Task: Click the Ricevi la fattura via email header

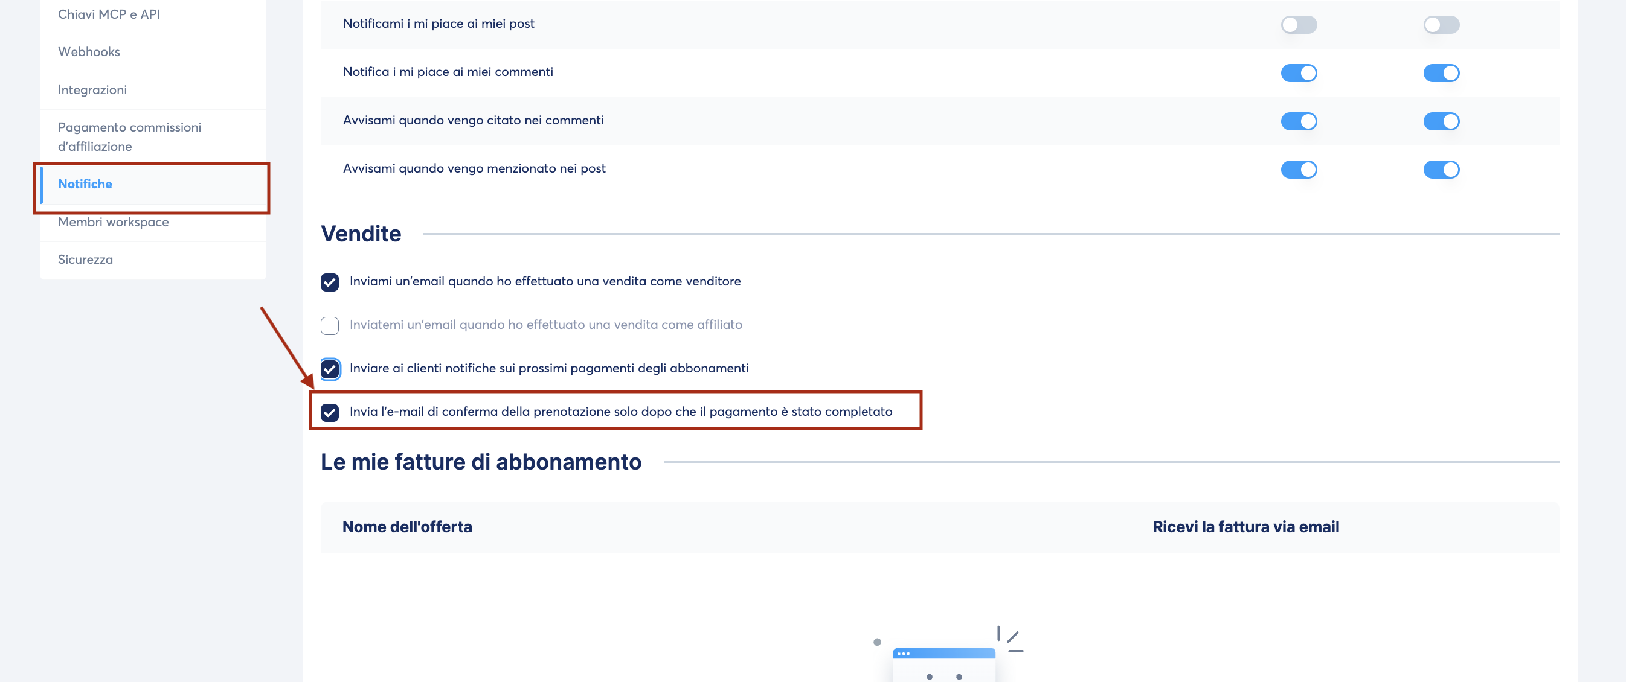Action: pyautogui.click(x=1245, y=527)
